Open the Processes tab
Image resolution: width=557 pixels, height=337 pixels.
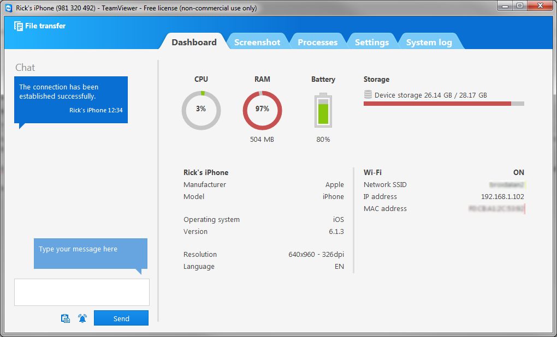point(318,42)
